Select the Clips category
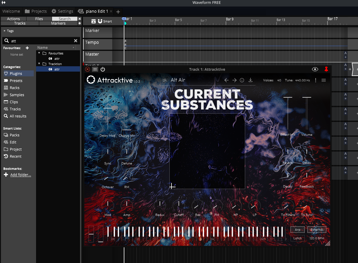Screen dimensions: 358x263 [x=18, y=102]
